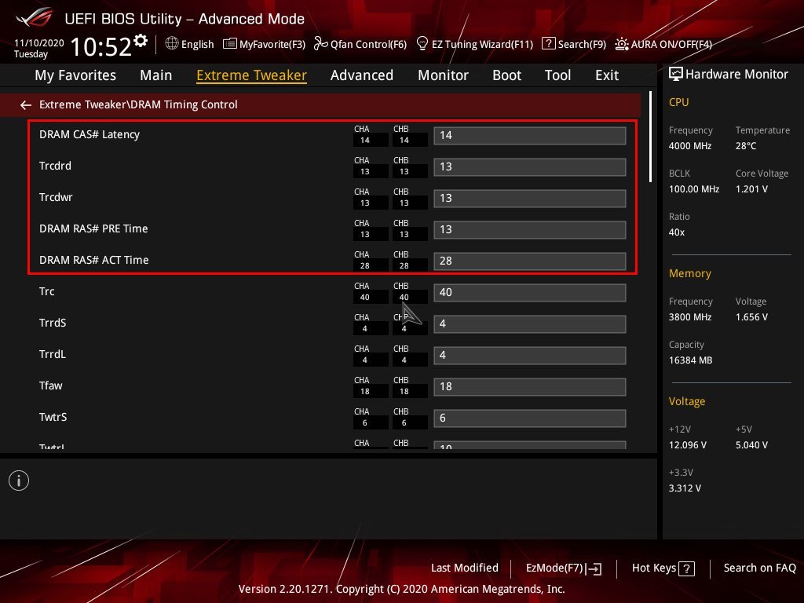Click the settings gear next to the clock
Viewport: 804px width, 603px height.
click(x=140, y=41)
